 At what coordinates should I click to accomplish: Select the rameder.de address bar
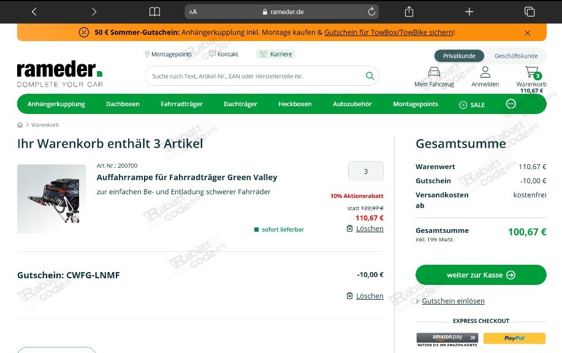[x=281, y=12]
